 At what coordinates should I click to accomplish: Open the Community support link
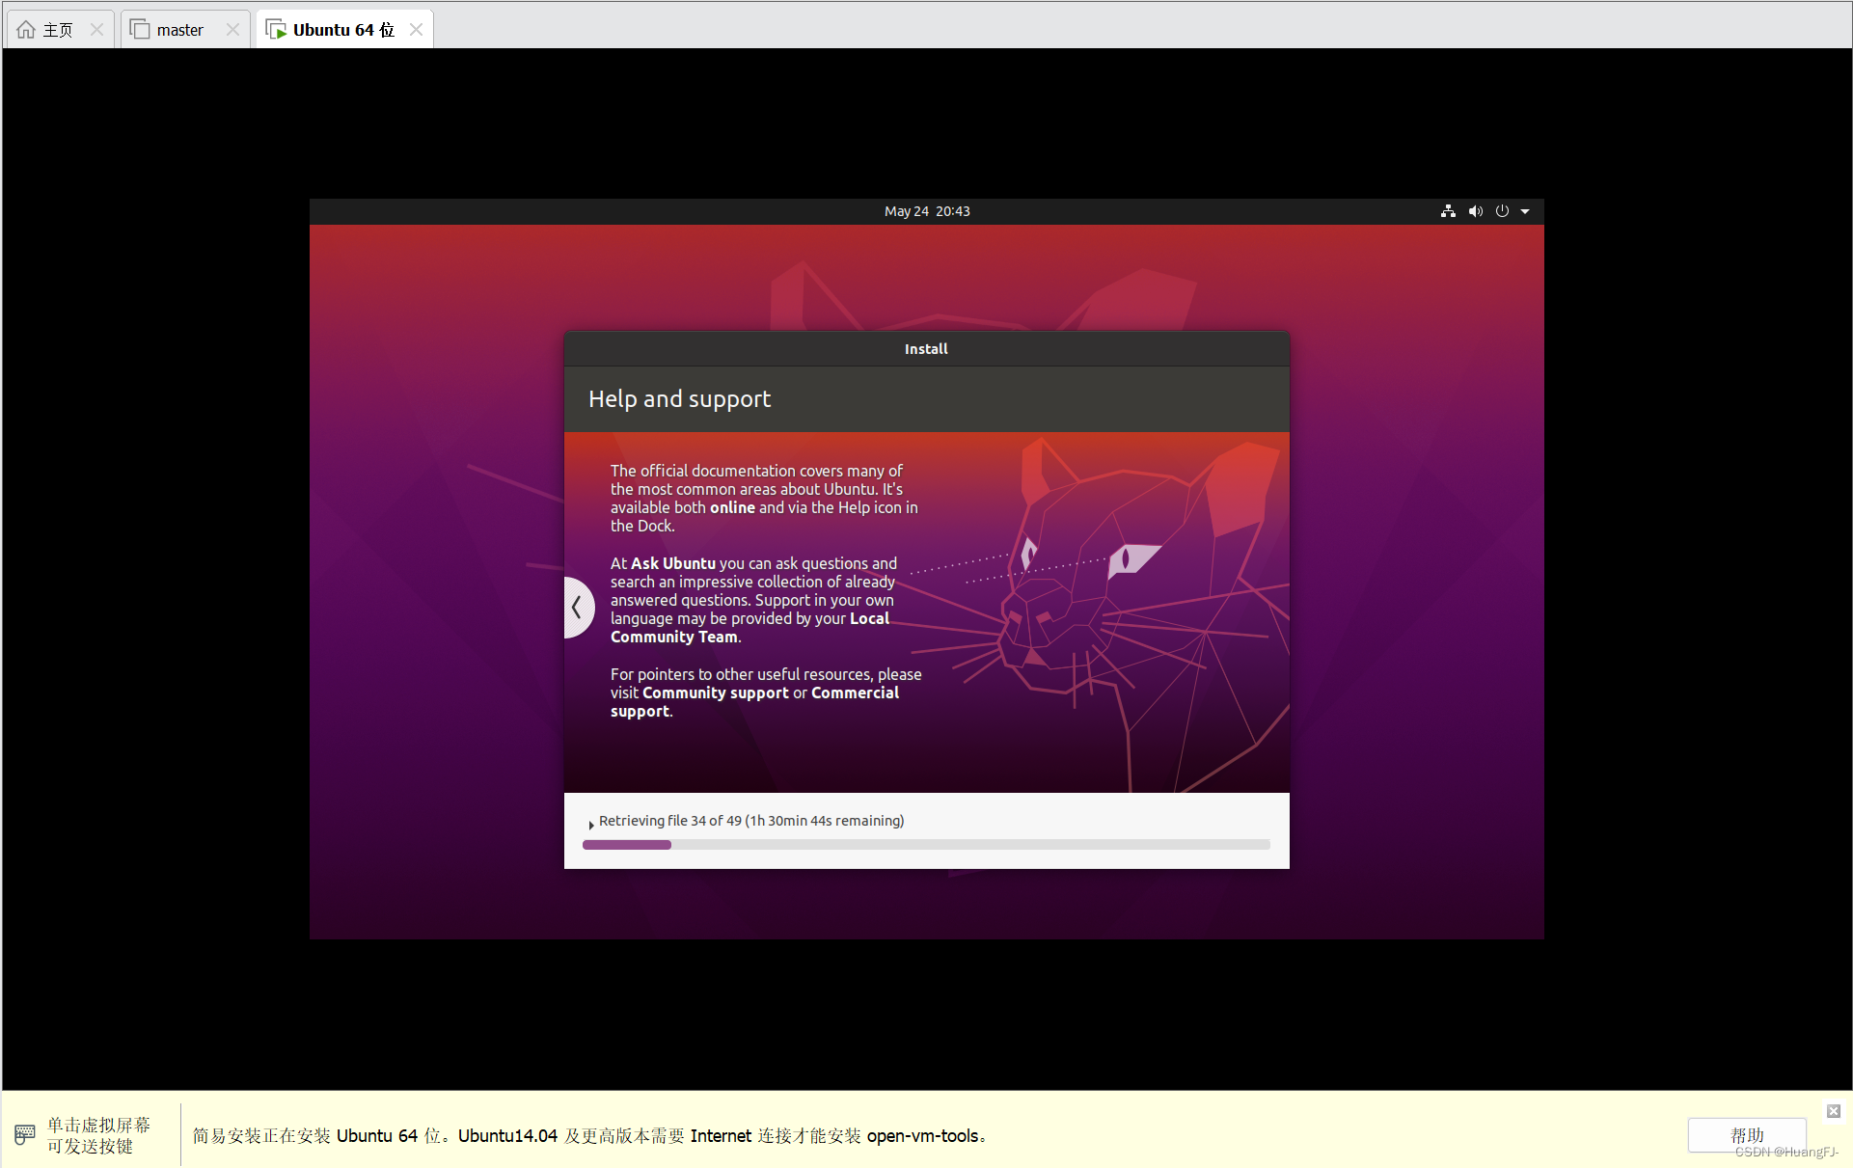pos(716,693)
